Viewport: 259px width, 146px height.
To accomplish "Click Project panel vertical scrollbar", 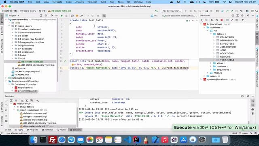I will click(x=57, y=49).
